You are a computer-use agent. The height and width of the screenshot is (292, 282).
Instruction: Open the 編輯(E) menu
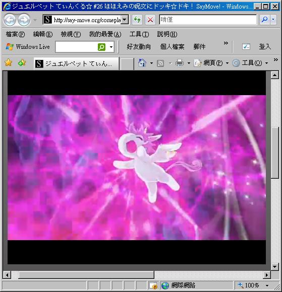point(43,34)
